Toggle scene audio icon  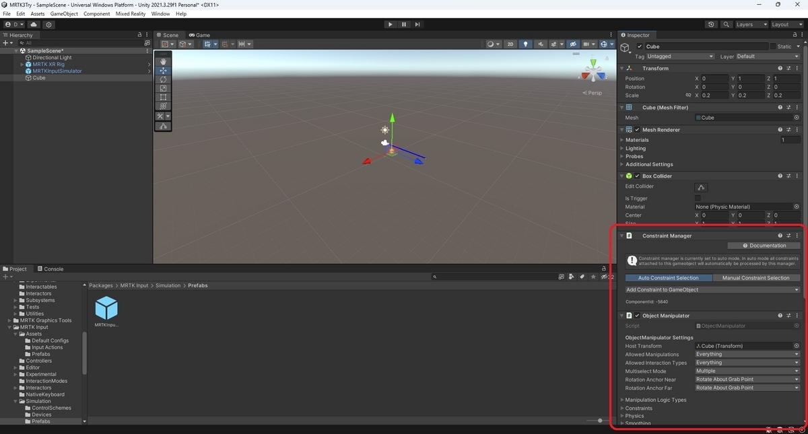coord(541,44)
